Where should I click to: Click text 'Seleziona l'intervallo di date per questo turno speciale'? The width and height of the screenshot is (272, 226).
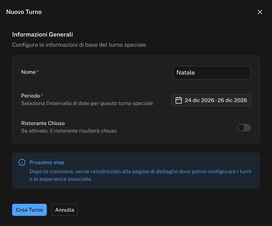[x=87, y=103]
